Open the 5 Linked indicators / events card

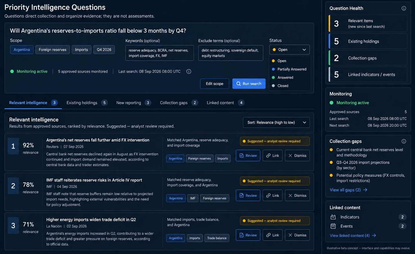click(x=368, y=75)
